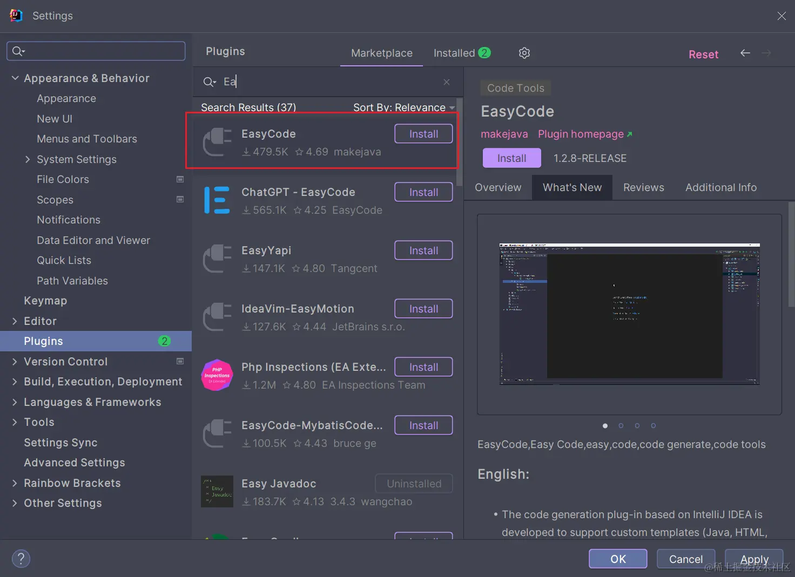
Task: Expand the Version Control section
Action: click(15, 362)
